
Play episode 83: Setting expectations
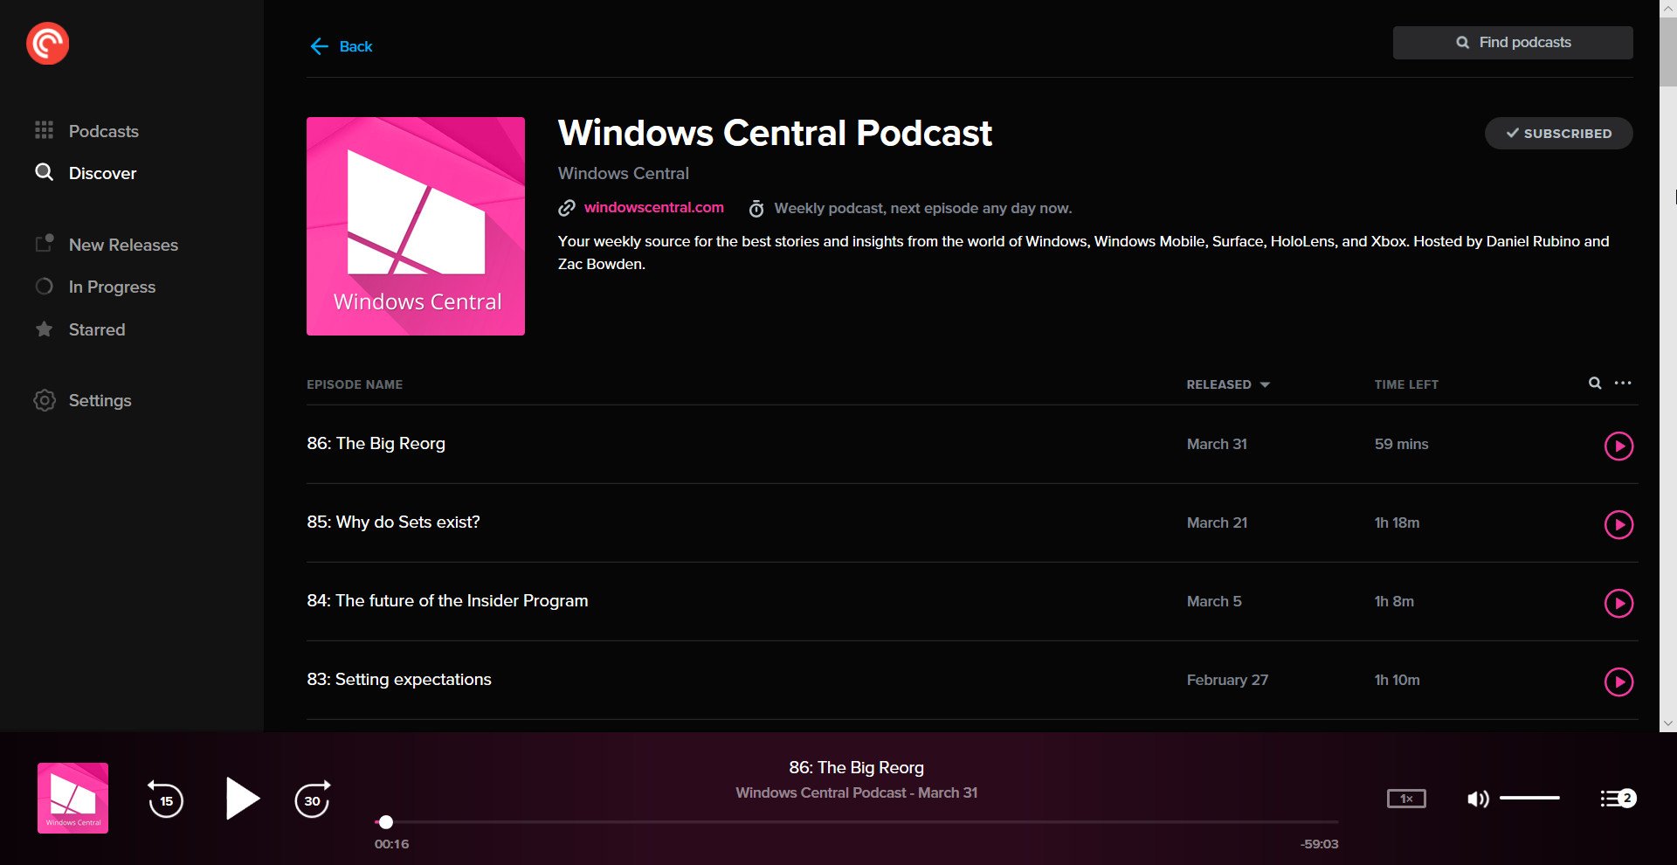click(x=1618, y=682)
